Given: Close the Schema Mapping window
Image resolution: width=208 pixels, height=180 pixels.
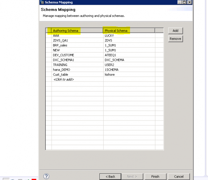Looking at the screenshot, I should (x=190, y=2).
